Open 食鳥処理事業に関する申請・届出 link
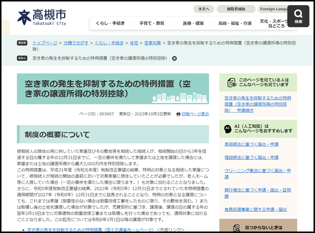 [255, 209]
